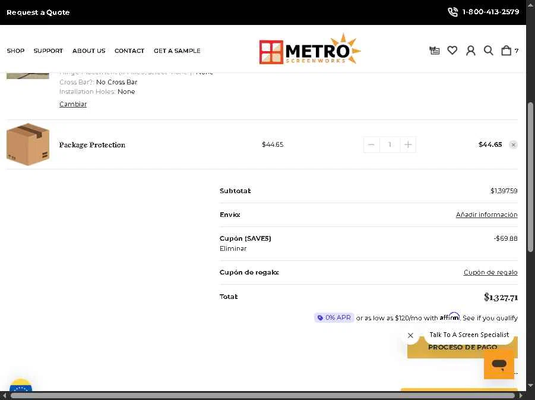Screen dimensions: 535x400
Task: Open the shopping bag cart icon
Action: click(506, 51)
